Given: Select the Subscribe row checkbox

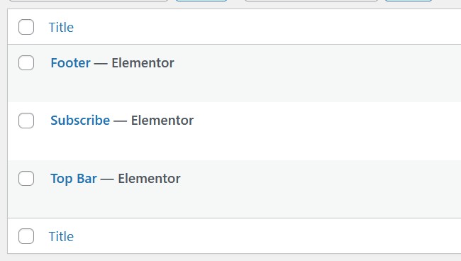Looking at the screenshot, I should coord(26,121).
